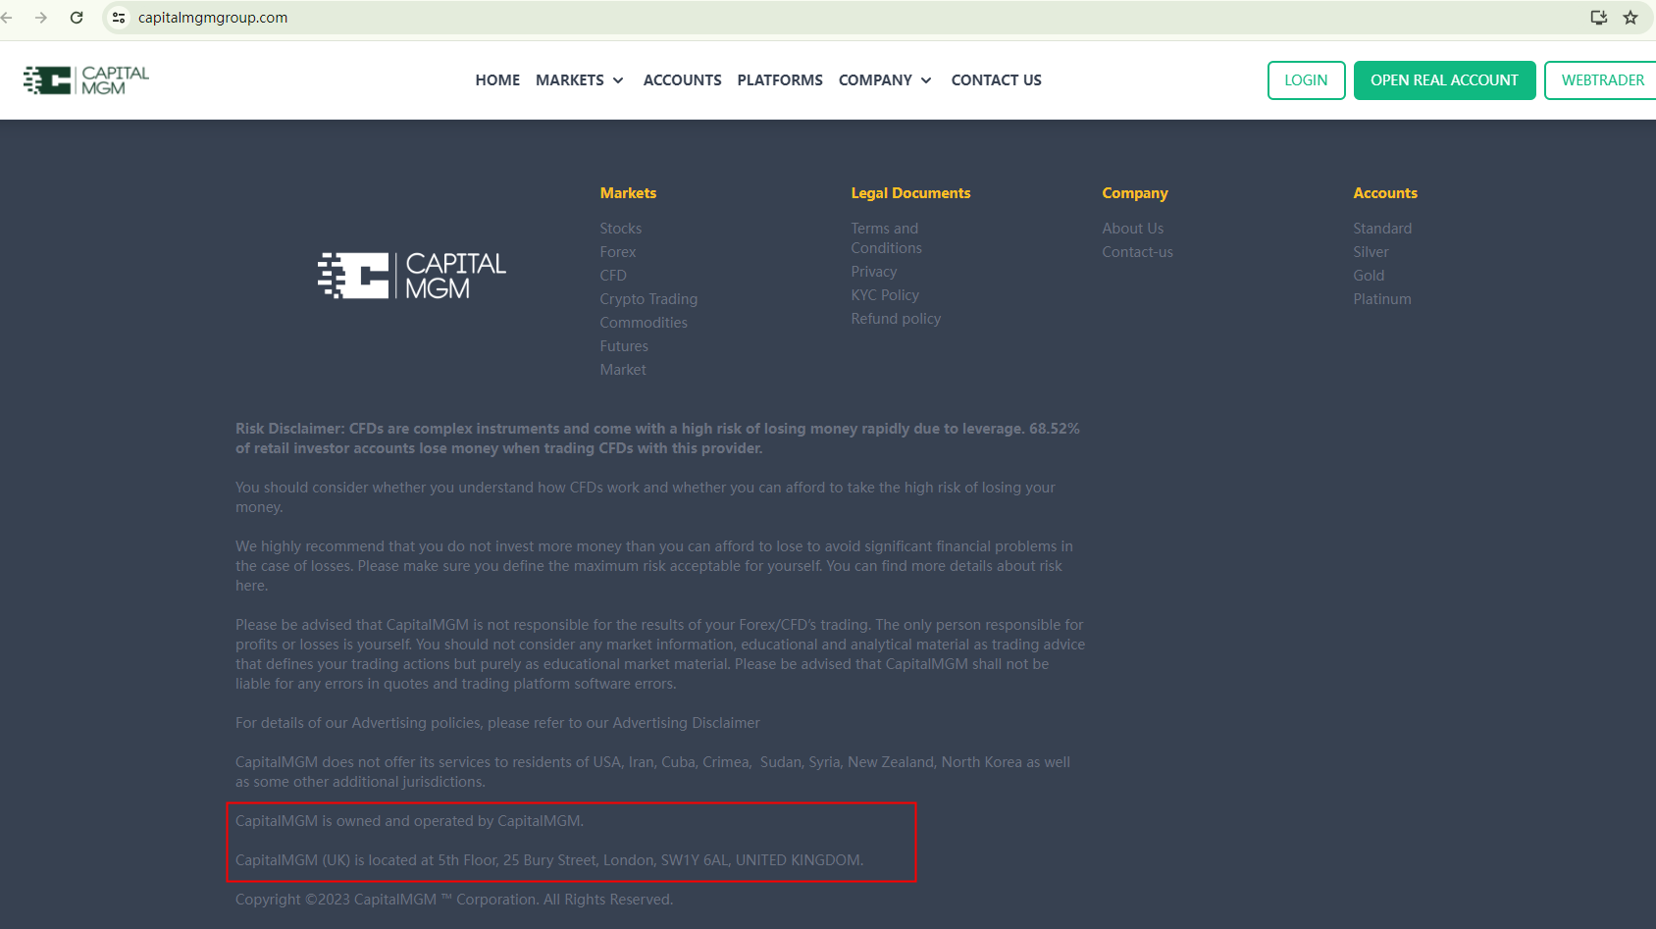Click the Company footer heading
Viewport: 1656px width, 929px height.
coord(1135,193)
